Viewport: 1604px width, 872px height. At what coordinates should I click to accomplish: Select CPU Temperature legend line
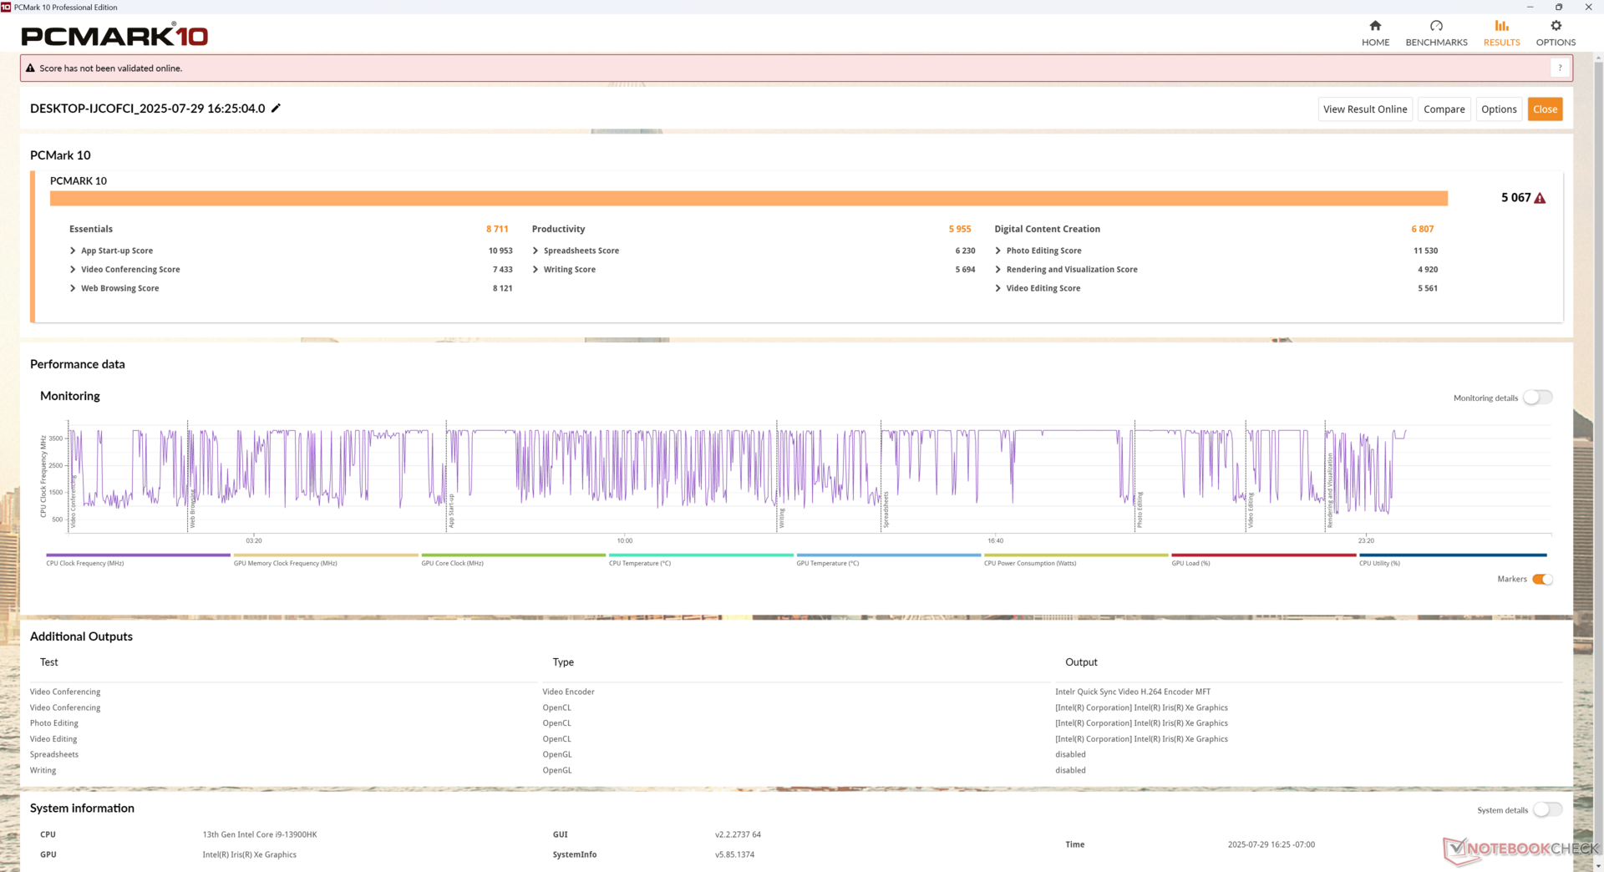[701, 555]
